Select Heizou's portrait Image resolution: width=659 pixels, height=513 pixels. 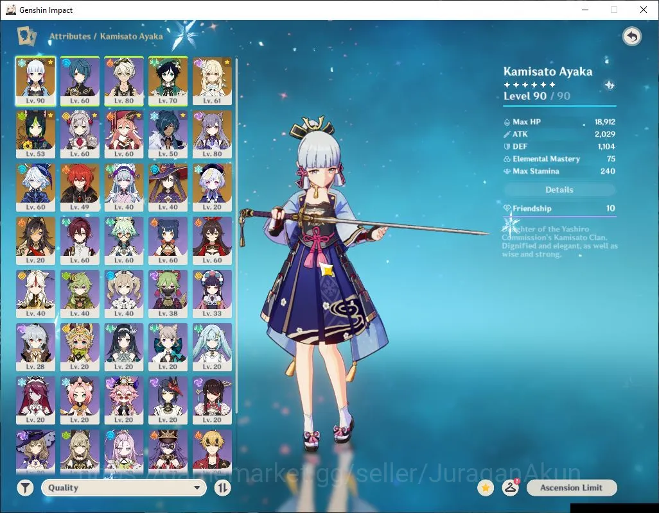click(x=80, y=240)
